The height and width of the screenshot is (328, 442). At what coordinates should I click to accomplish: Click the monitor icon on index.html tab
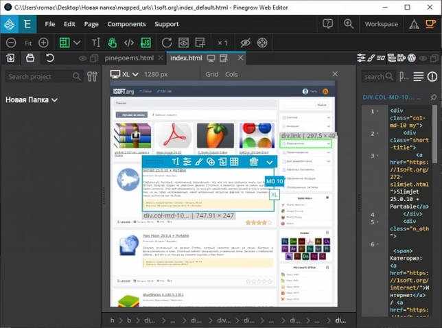tap(211, 58)
